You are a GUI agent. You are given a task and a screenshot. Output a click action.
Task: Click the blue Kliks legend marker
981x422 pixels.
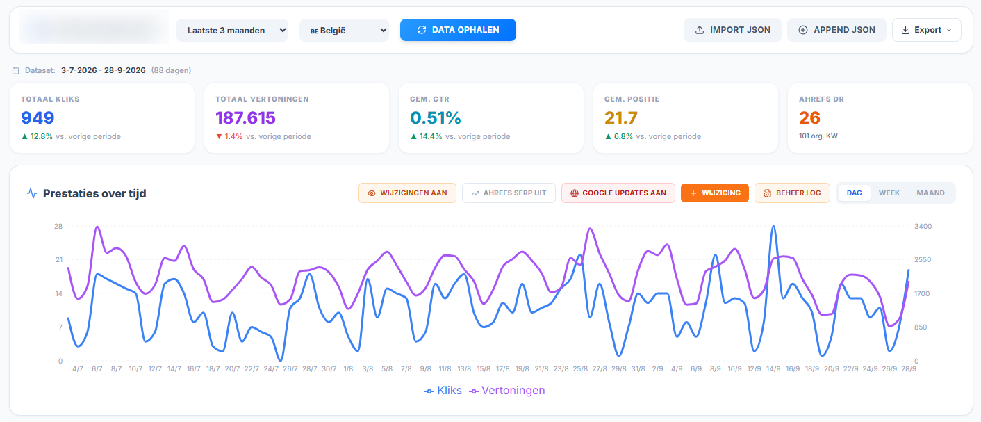tap(429, 391)
